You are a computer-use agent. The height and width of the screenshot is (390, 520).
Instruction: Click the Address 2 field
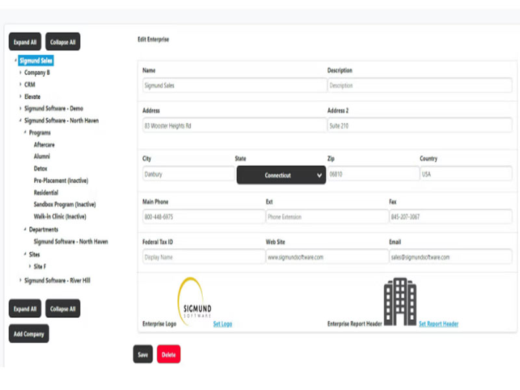[420, 125]
